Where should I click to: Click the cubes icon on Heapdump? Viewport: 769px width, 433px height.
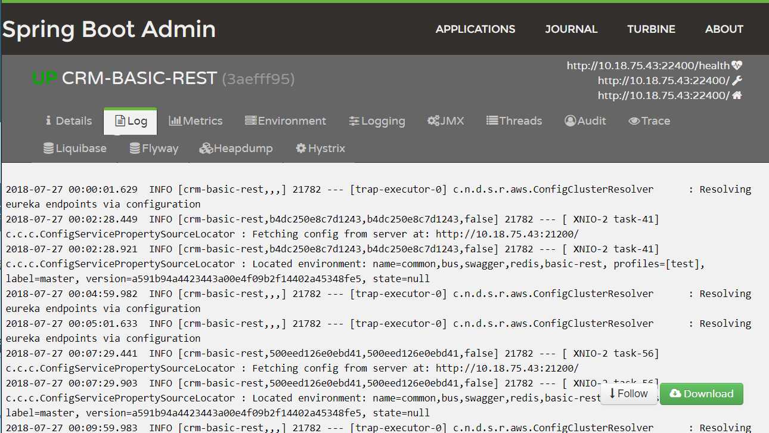(206, 149)
